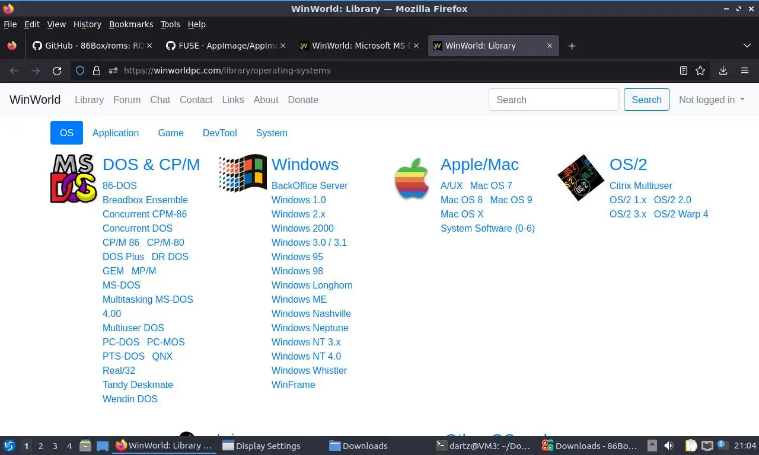This screenshot has width=759, height=455.
Task: Close the GitHub 86Box/roms tab
Action: tap(149, 46)
